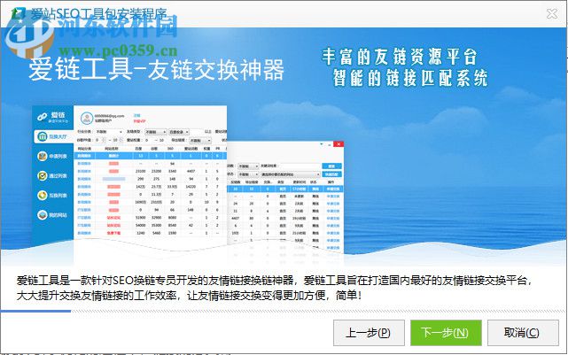The height and width of the screenshot is (355, 568).
Task: Click the 爱链工具-友链交换神器 heading text
Action: [156, 70]
